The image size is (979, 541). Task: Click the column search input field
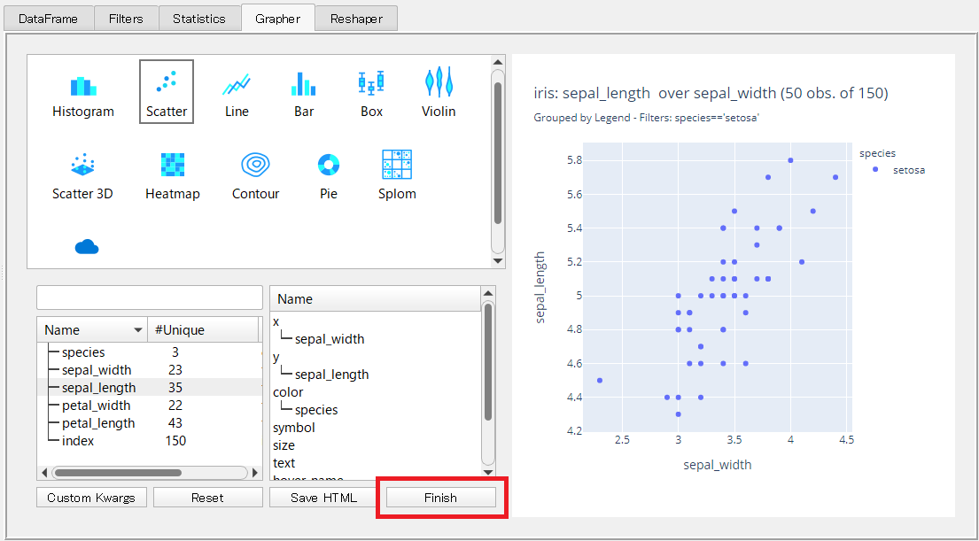point(150,298)
